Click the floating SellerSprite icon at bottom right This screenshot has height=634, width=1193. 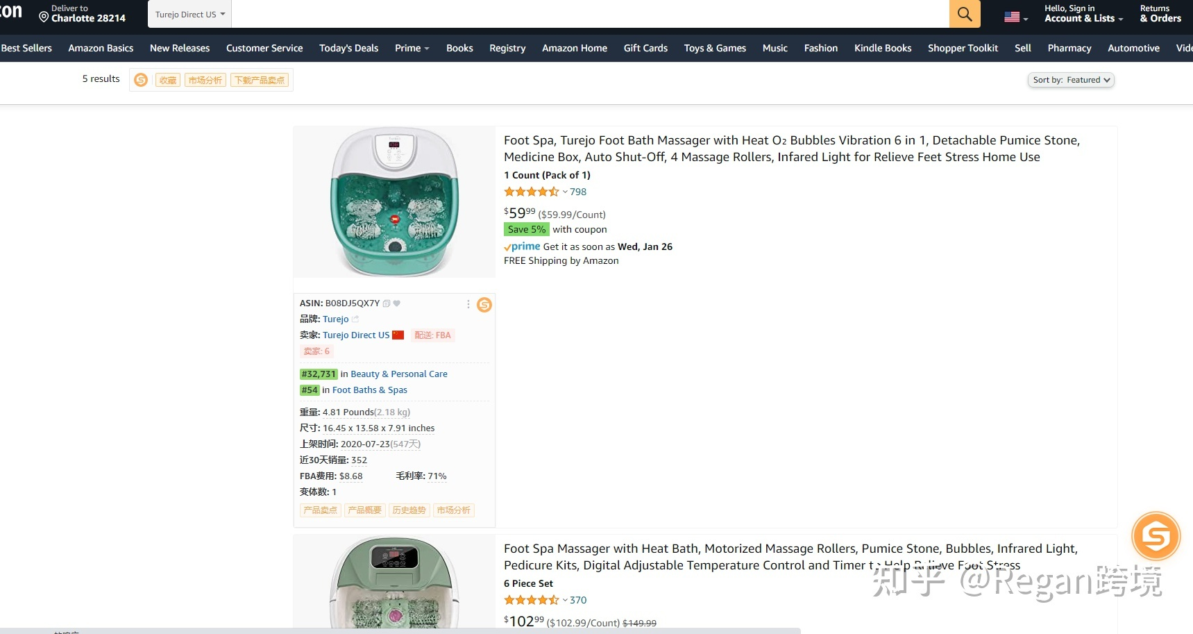point(1155,536)
